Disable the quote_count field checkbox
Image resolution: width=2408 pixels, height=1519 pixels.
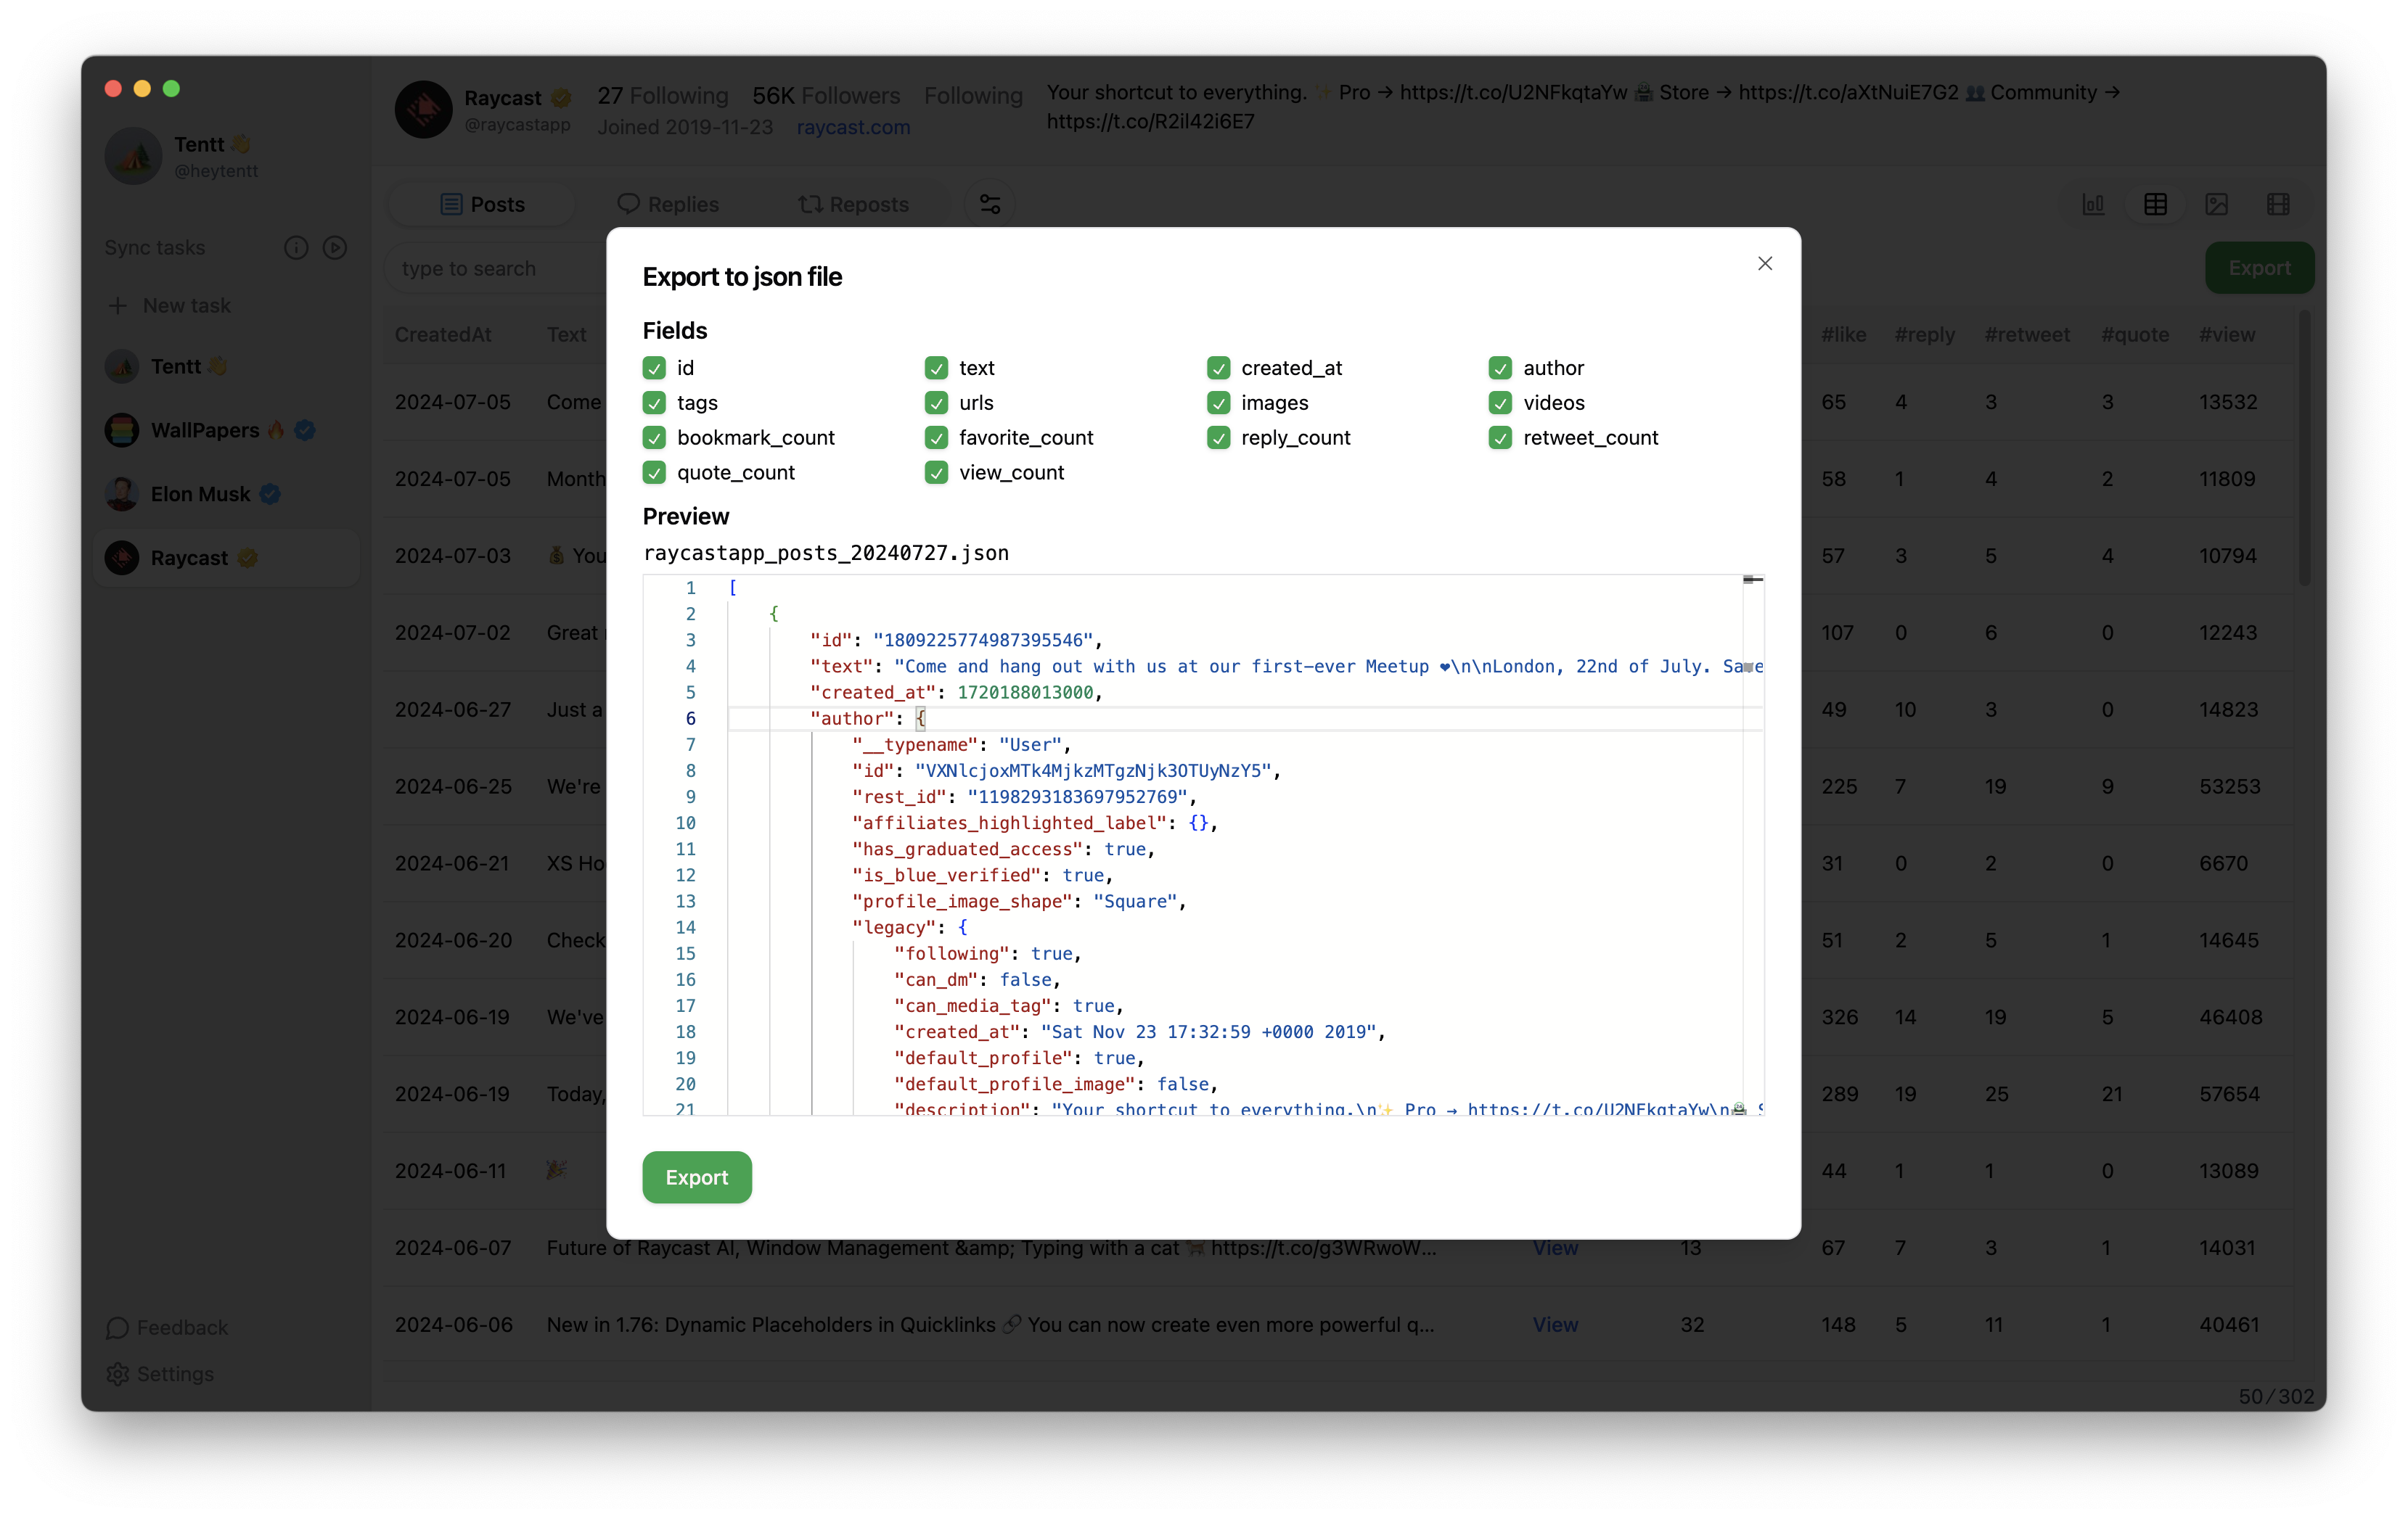click(655, 472)
